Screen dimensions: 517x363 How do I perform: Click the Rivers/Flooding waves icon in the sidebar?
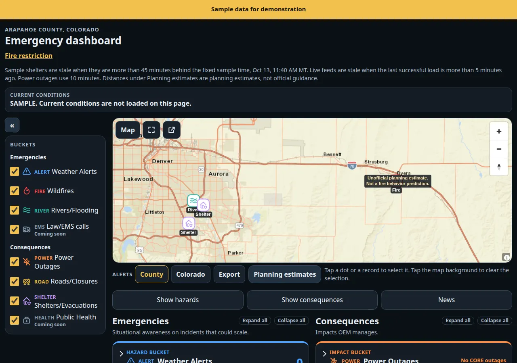(x=27, y=210)
